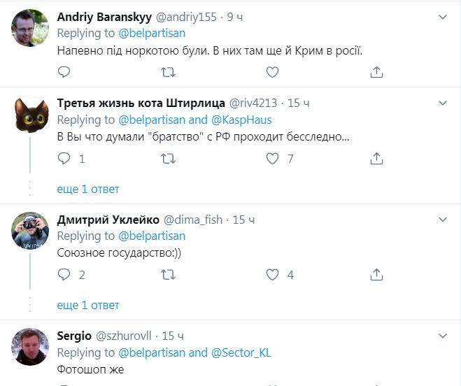Screen dimensions: 461x386
Task: Reply to Третья жизнь кота Штирлица tweet
Action: [x=64, y=159]
